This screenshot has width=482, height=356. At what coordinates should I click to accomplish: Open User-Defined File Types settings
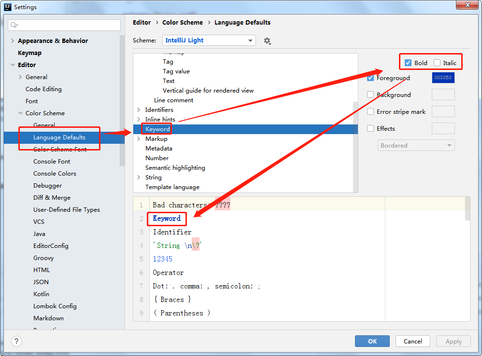(67, 210)
